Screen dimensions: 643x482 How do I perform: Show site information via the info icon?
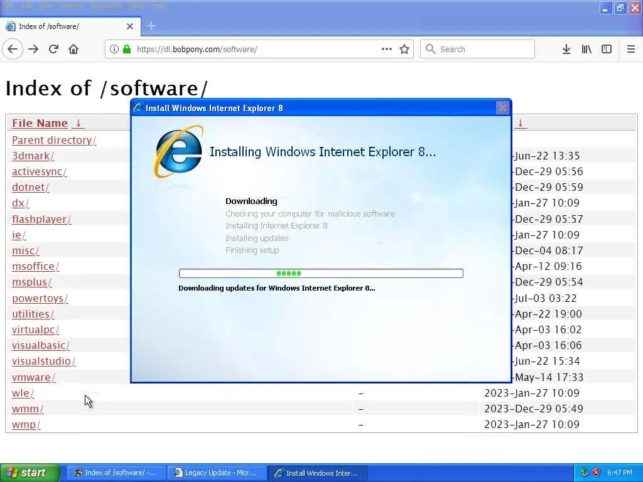[114, 49]
